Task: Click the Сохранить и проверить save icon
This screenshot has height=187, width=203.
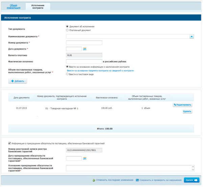Action: (x=137, y=180)
